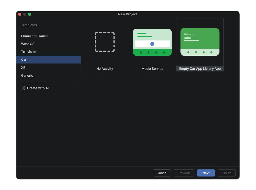Cancel the New Project dialog
The width and height of the screenshot is (256, 190).
pyautogui.click(x=162, y=173)
